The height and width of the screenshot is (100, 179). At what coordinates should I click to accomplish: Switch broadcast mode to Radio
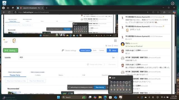pos(95,51)
